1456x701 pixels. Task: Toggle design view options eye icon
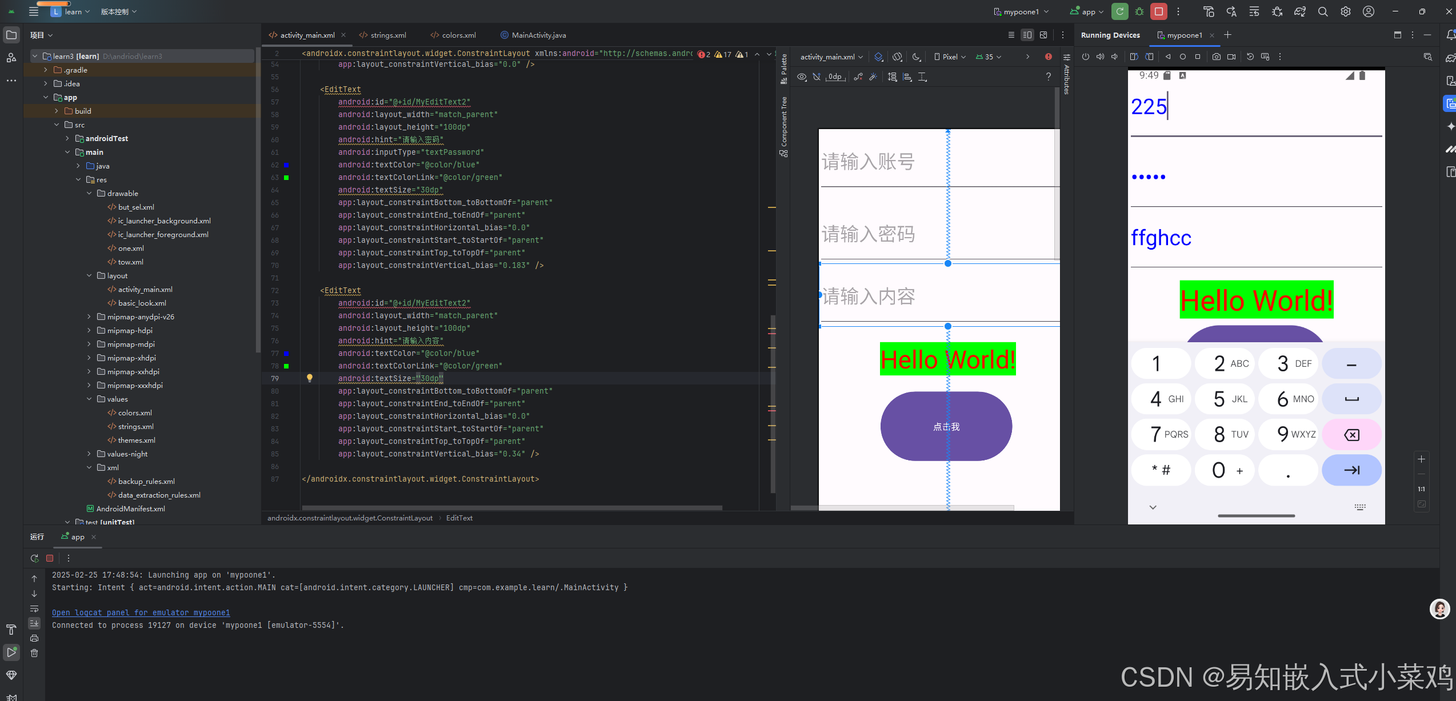click(802, 77)
